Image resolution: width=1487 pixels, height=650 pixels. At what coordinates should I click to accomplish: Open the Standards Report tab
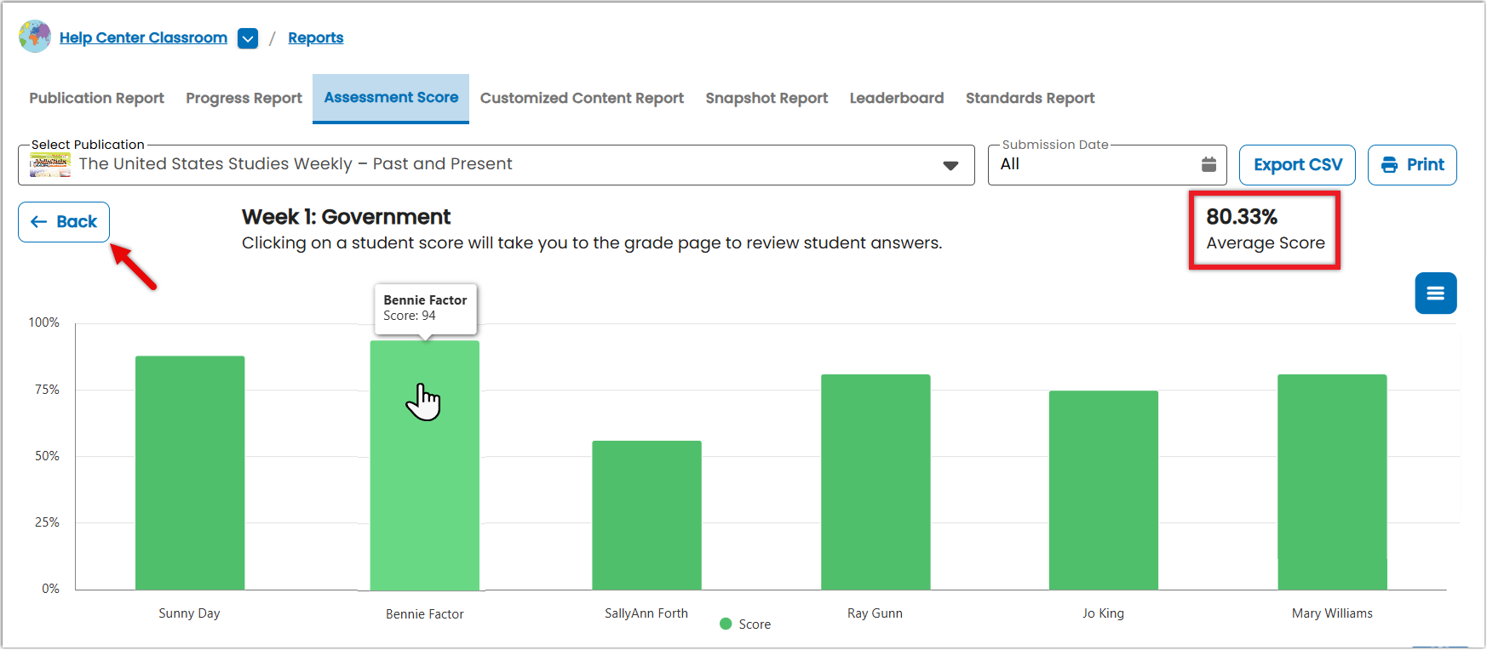(x=1031, y=99)
